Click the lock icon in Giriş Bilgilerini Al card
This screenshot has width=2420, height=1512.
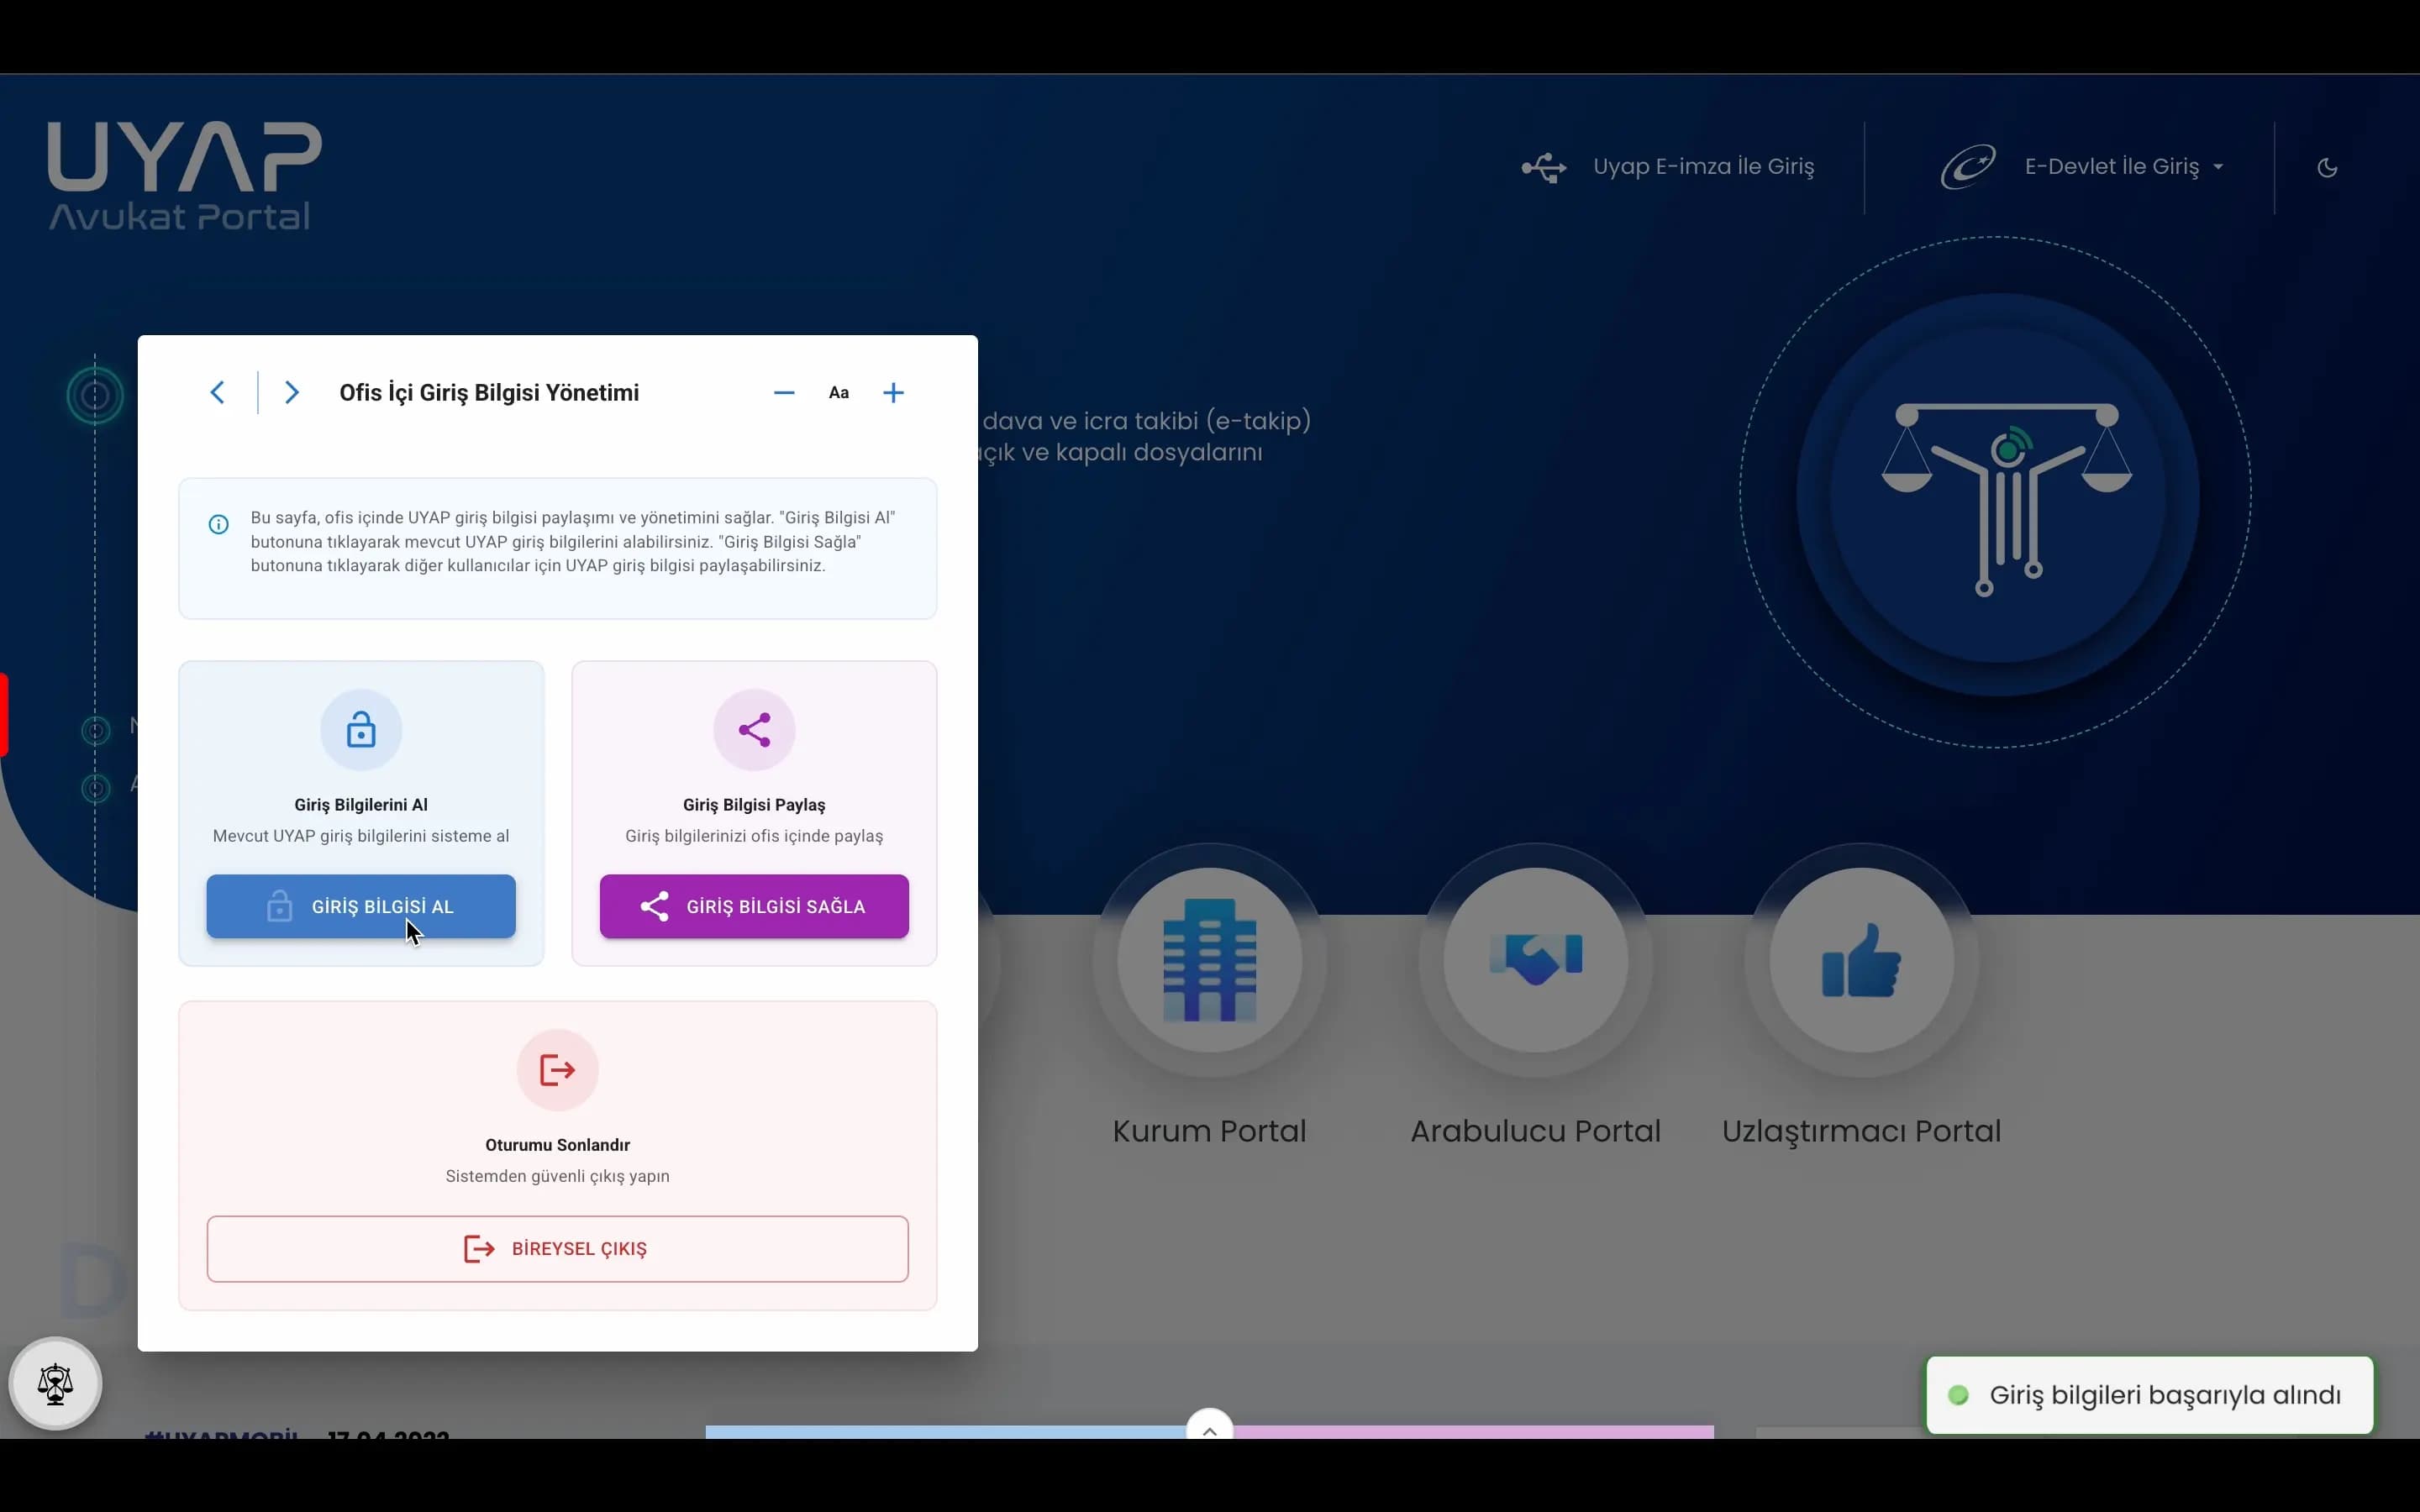361,730
